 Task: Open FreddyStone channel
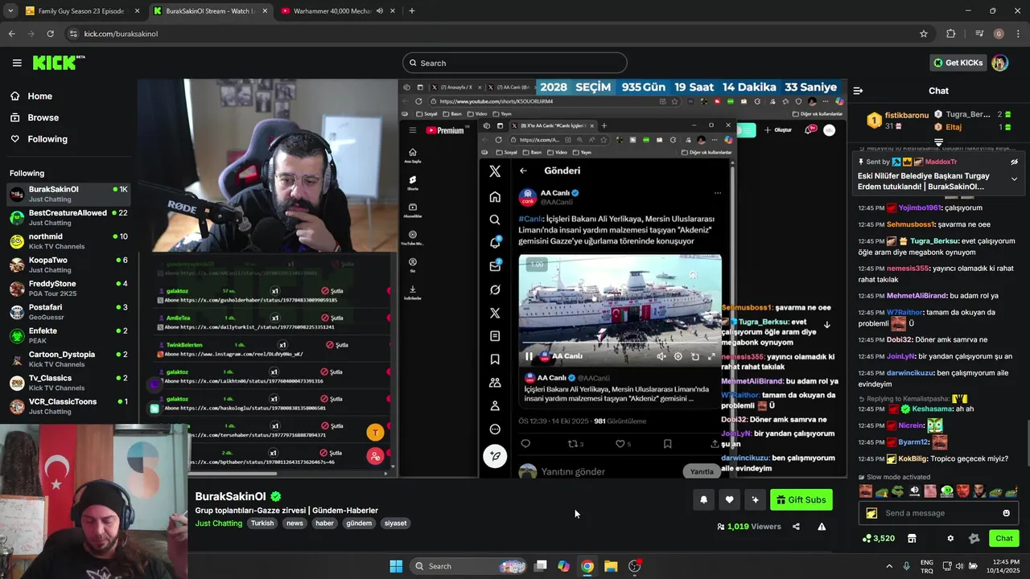click(68, 288)
